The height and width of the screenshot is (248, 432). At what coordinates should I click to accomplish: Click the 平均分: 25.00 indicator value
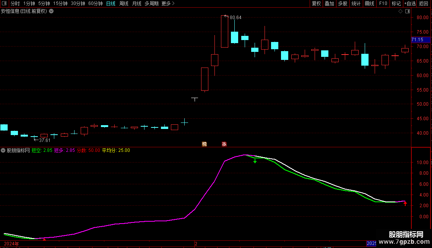click(x=116, y=150)
